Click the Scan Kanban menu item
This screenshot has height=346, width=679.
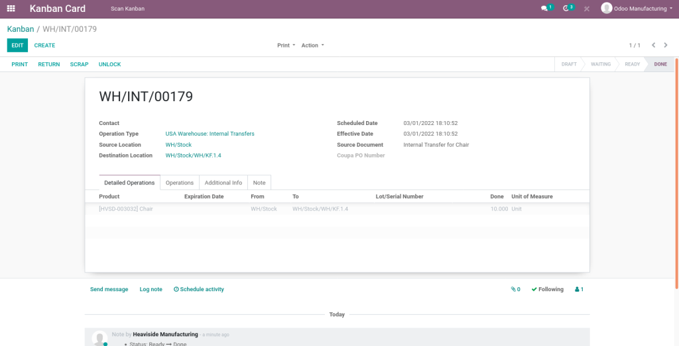pos(127,9)
